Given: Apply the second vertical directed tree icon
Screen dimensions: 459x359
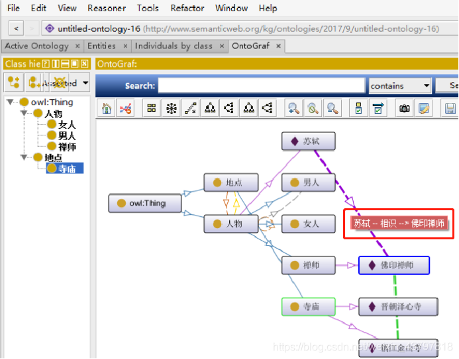Looking at the screenshot, I should pos(249,108).
